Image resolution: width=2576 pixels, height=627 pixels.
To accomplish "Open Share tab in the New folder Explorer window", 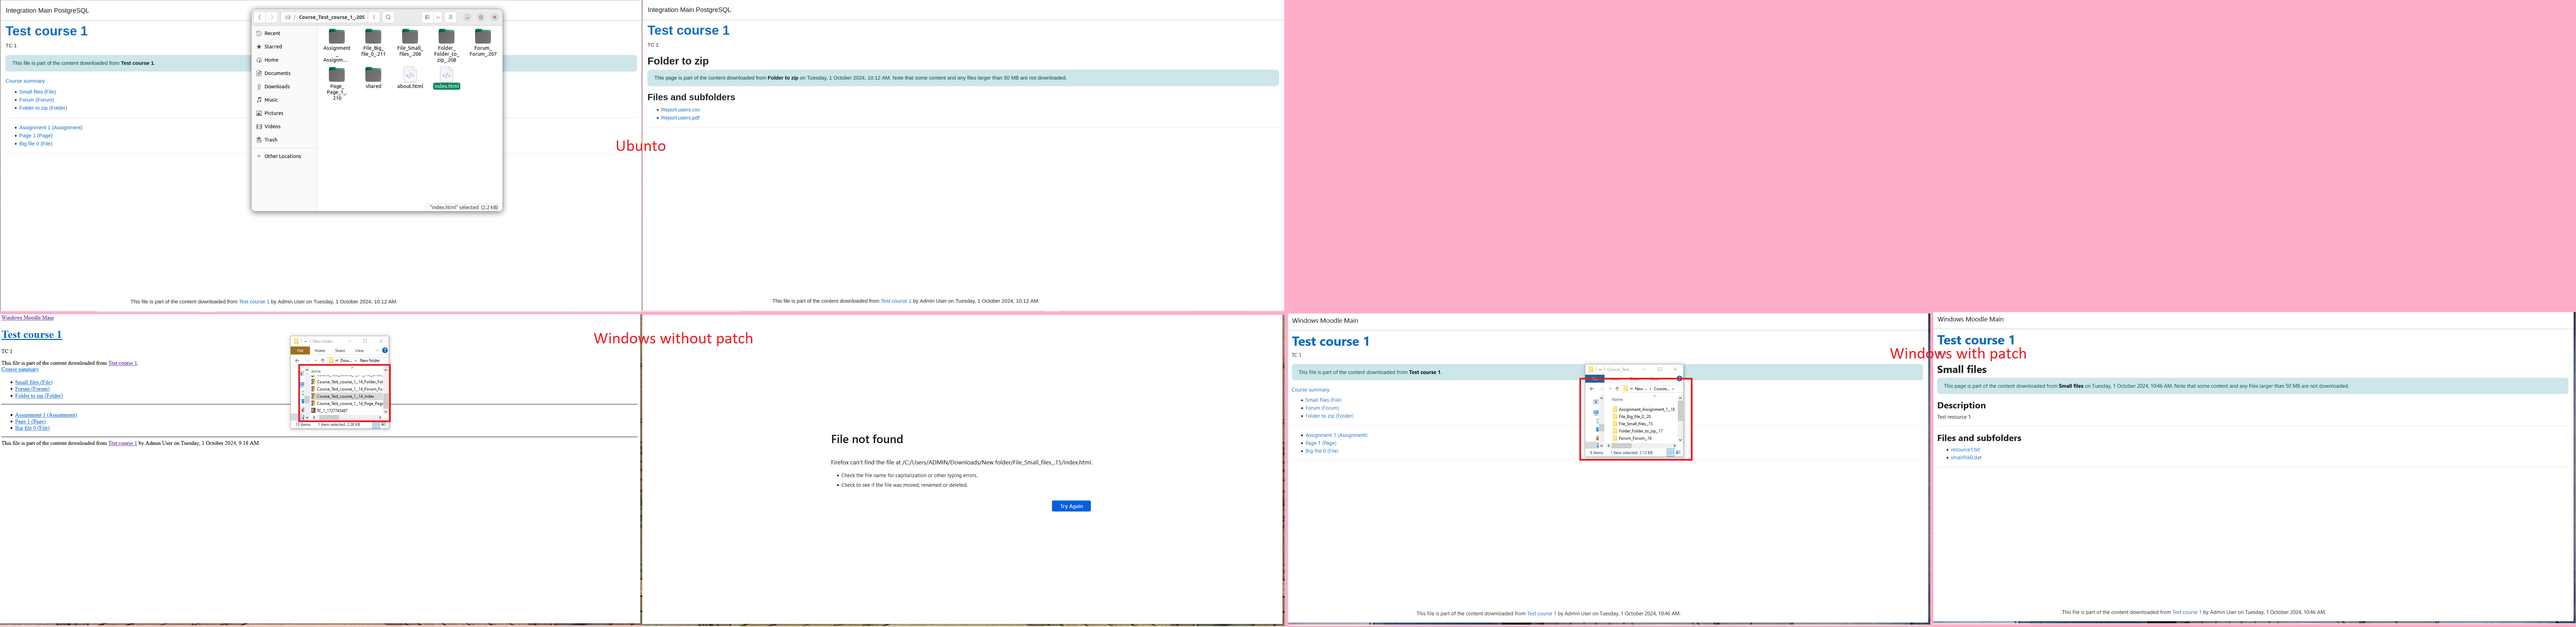I will (x=340, y=351).
